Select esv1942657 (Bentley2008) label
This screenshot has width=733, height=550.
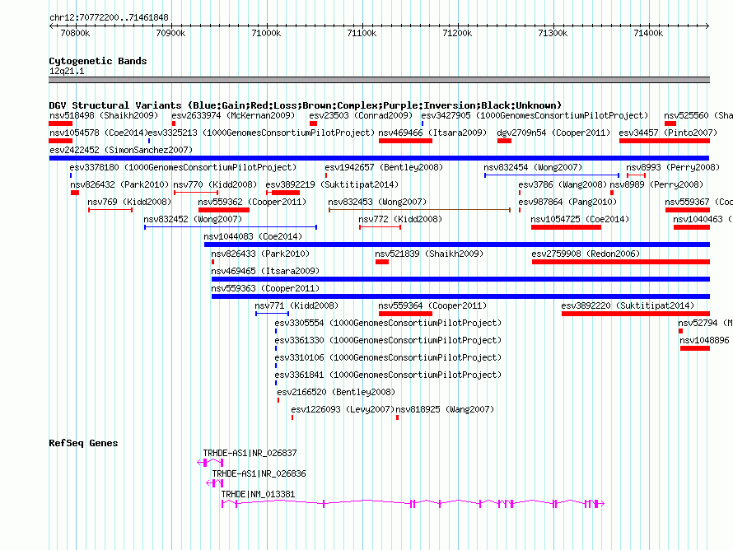pos(384,167)
